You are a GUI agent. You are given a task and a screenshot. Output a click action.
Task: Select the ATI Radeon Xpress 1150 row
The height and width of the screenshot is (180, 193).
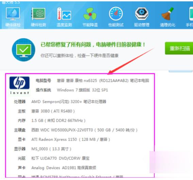pyautogui.click(x=64, y=139)
